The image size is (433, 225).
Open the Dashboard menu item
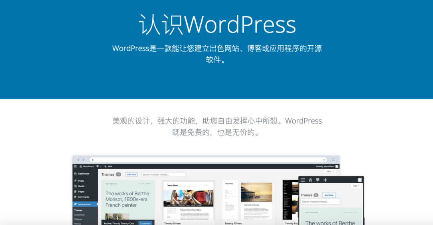pos(83,174)
